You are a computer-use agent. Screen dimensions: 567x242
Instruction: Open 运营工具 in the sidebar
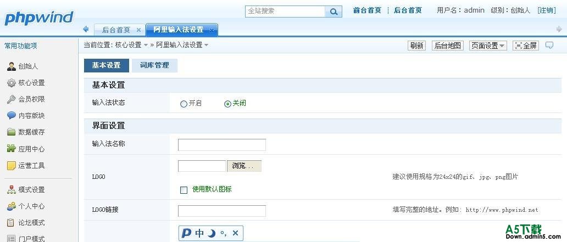click(32, 166)
